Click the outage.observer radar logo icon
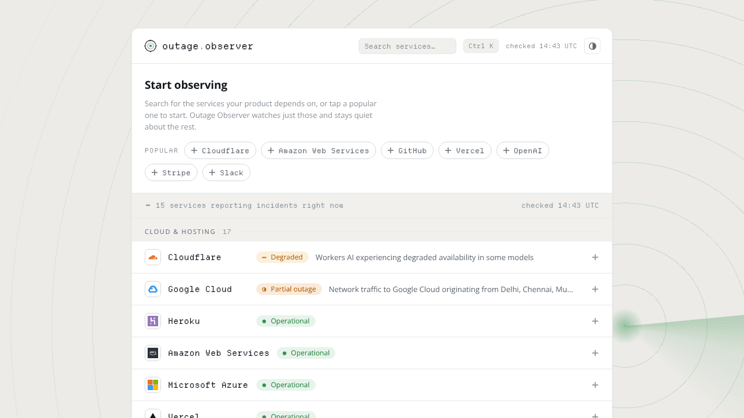 (151, 46)
